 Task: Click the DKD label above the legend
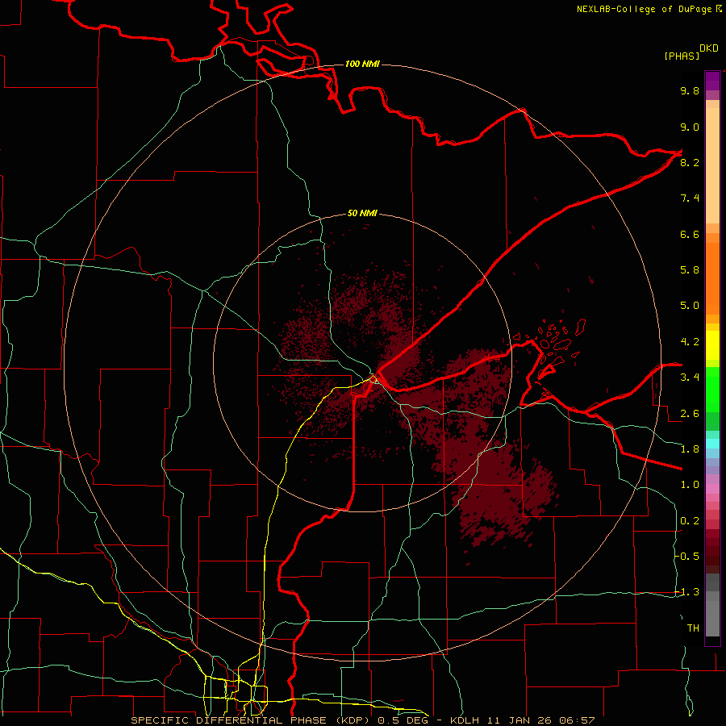pyautogui.click(x=709, y=48)
